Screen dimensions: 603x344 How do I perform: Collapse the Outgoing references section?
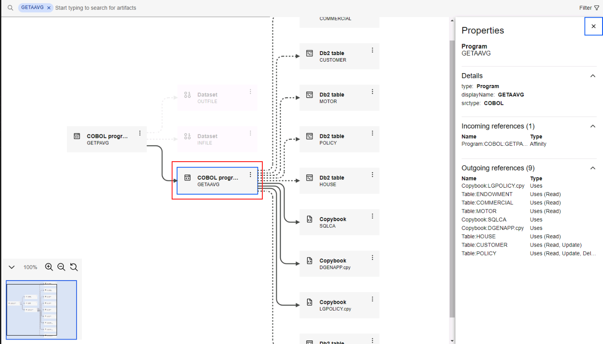[x=592, y=168]
